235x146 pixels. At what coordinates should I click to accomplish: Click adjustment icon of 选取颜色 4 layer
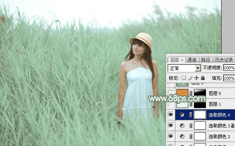pos(182,115)
